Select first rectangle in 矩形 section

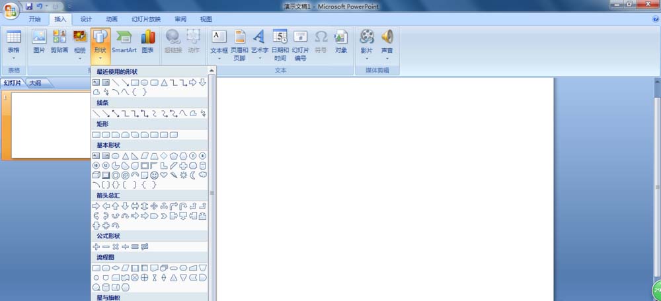pos(96,135)
